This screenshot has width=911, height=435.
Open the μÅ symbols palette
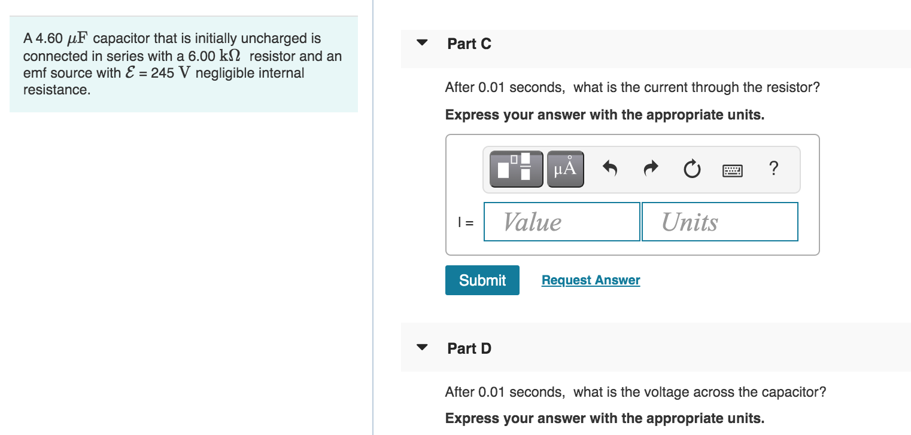(x=566, y=169)
